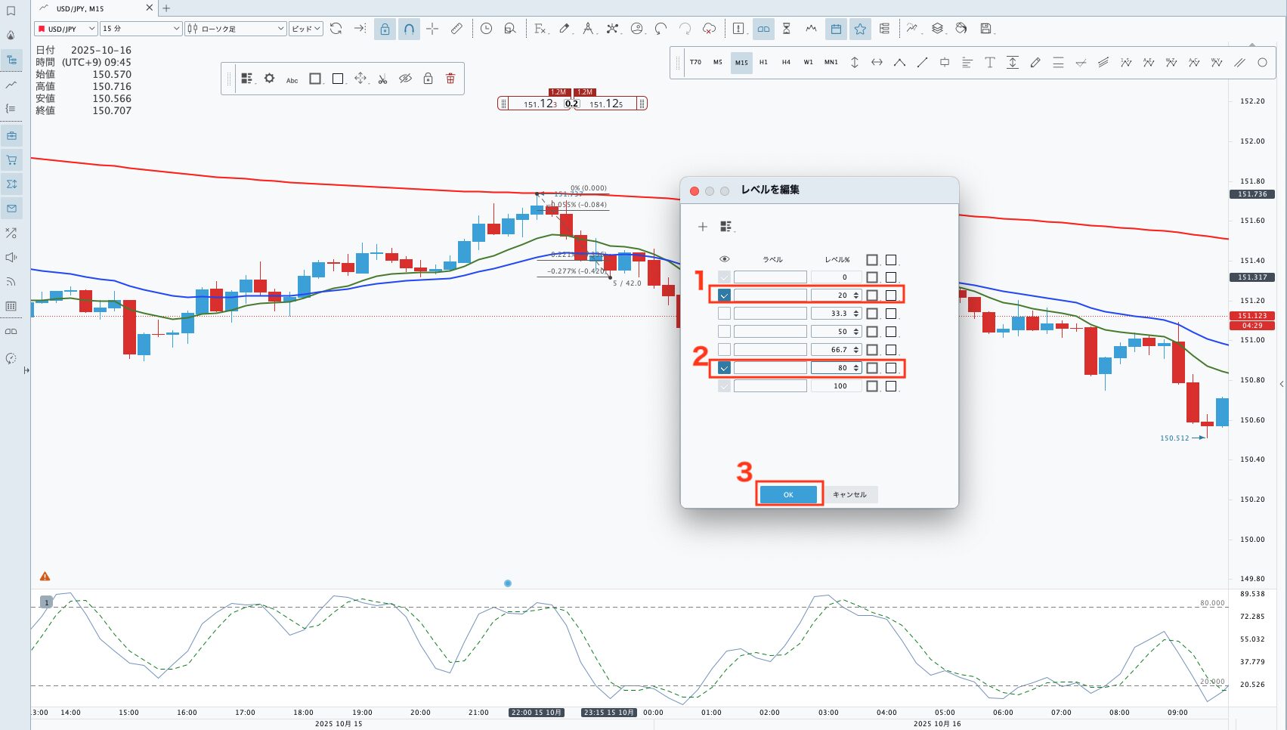Click the キャンセル button
The width and height of the screenshot is (1287, 730).
point(849,495)
